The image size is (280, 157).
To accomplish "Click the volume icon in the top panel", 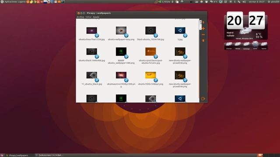I will click(x=244, y=2).
